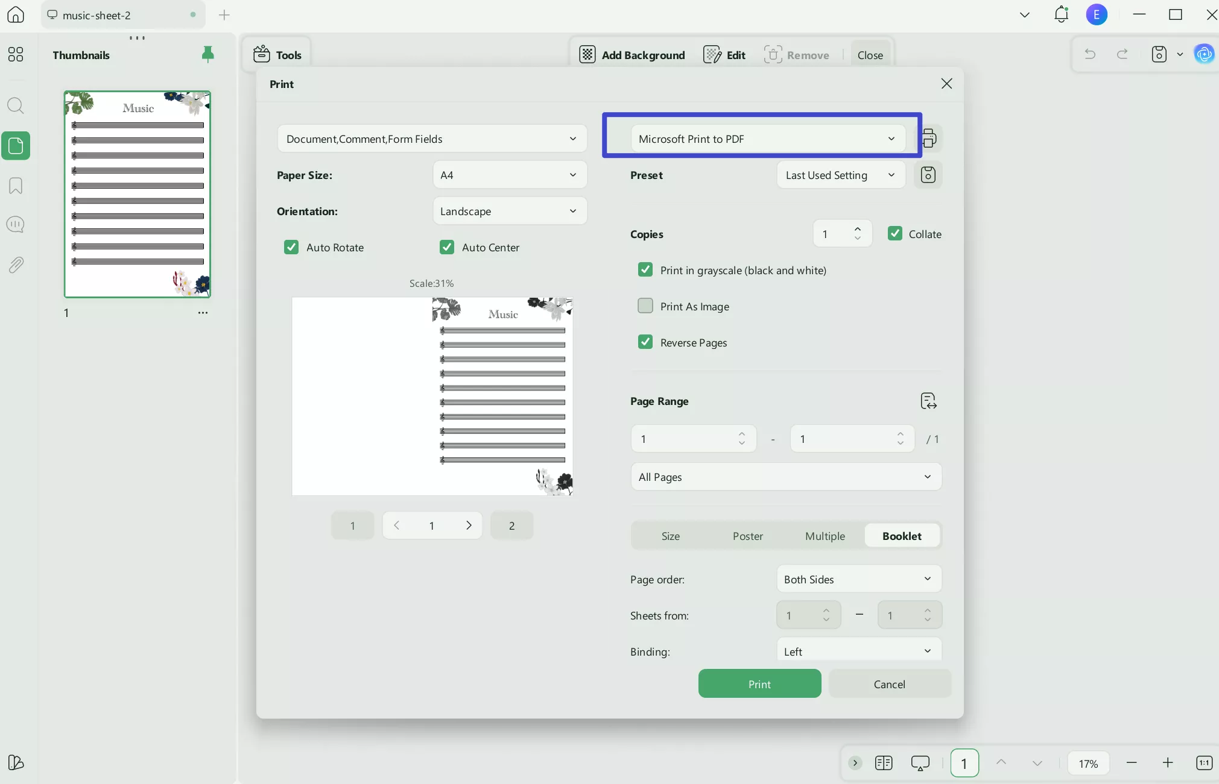Viewport: 1219px width, 784px height.
Task: Select the music sheet page thumbnail
Action: (137, 194)
